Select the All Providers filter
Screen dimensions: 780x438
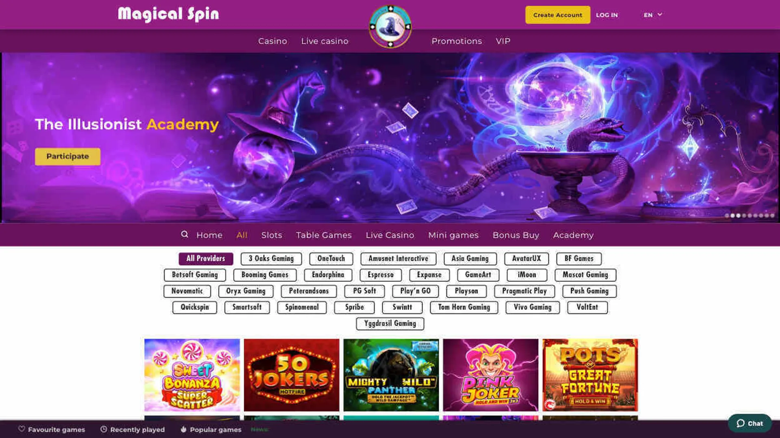click(x=206, y=258)
